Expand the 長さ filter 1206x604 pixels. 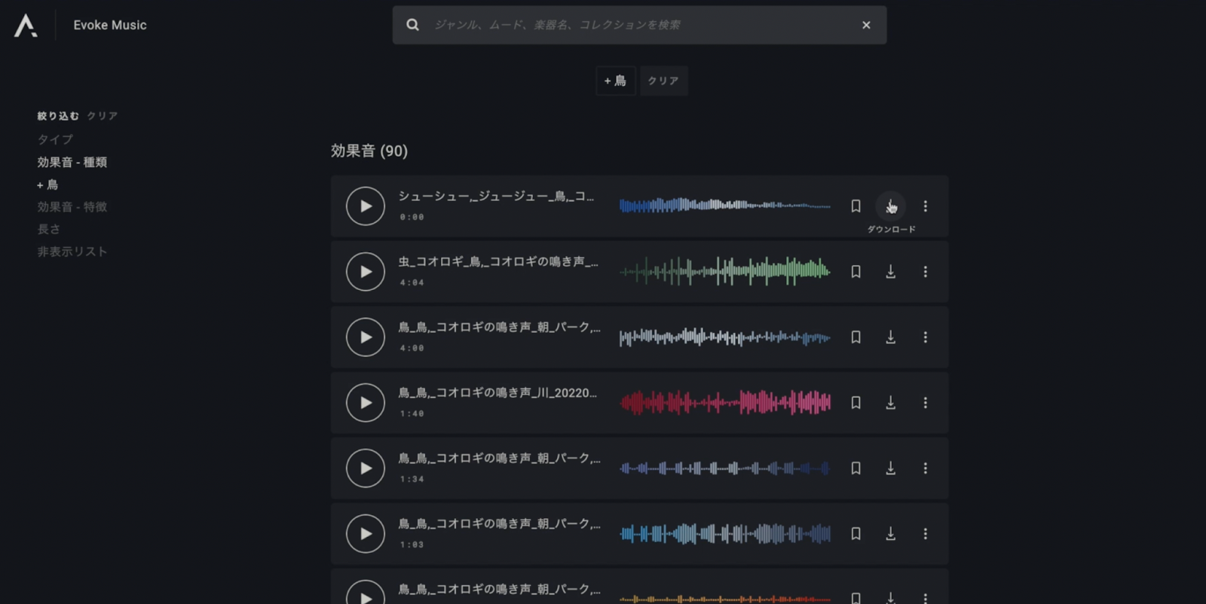pos(49,229)
